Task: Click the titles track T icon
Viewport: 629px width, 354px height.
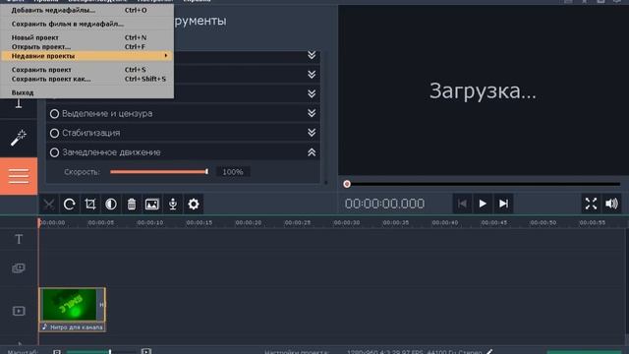Action: [19, 239]
